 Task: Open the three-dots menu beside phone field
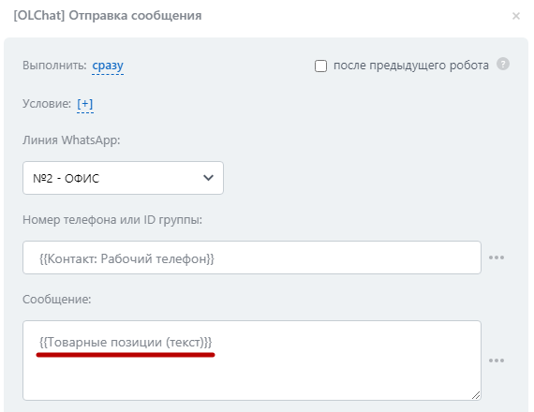coord(497,257)
